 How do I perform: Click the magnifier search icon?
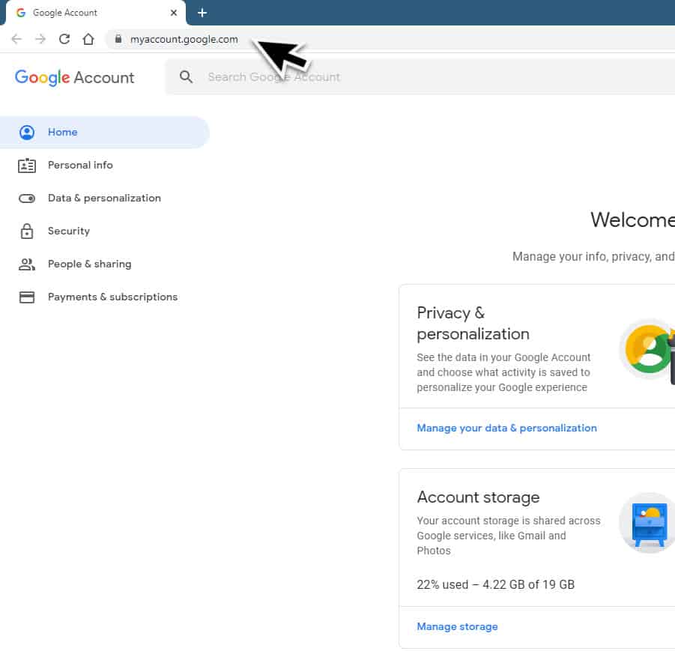186,77
